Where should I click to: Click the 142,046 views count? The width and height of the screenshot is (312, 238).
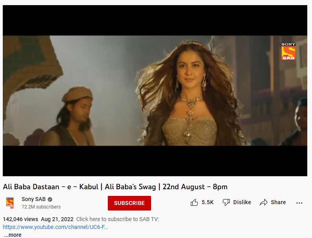tap(20, 219)
